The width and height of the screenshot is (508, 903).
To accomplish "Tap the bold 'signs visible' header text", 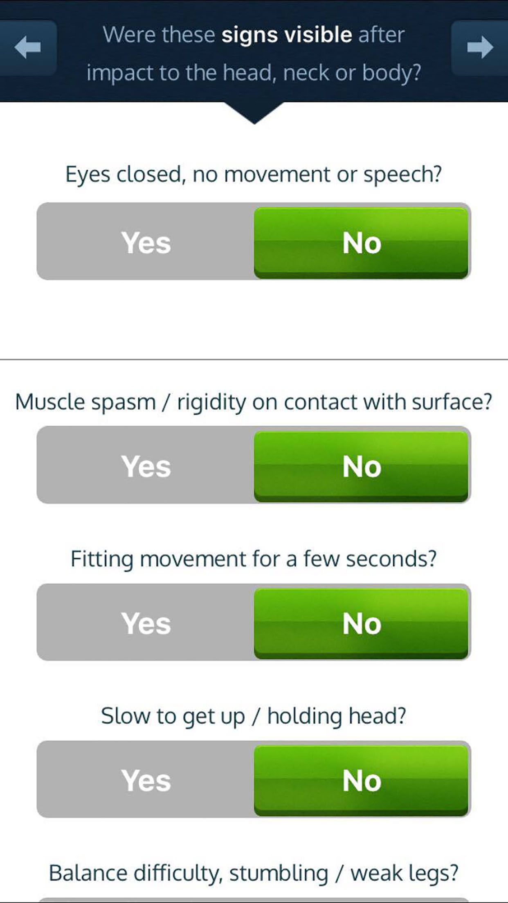I will tap(286, 35).
